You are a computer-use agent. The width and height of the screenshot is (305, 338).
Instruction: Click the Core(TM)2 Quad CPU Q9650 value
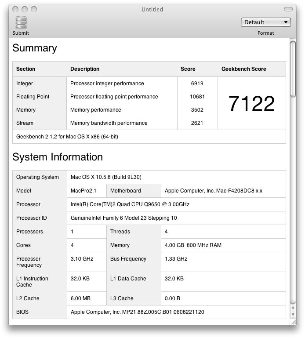(130, 204)
